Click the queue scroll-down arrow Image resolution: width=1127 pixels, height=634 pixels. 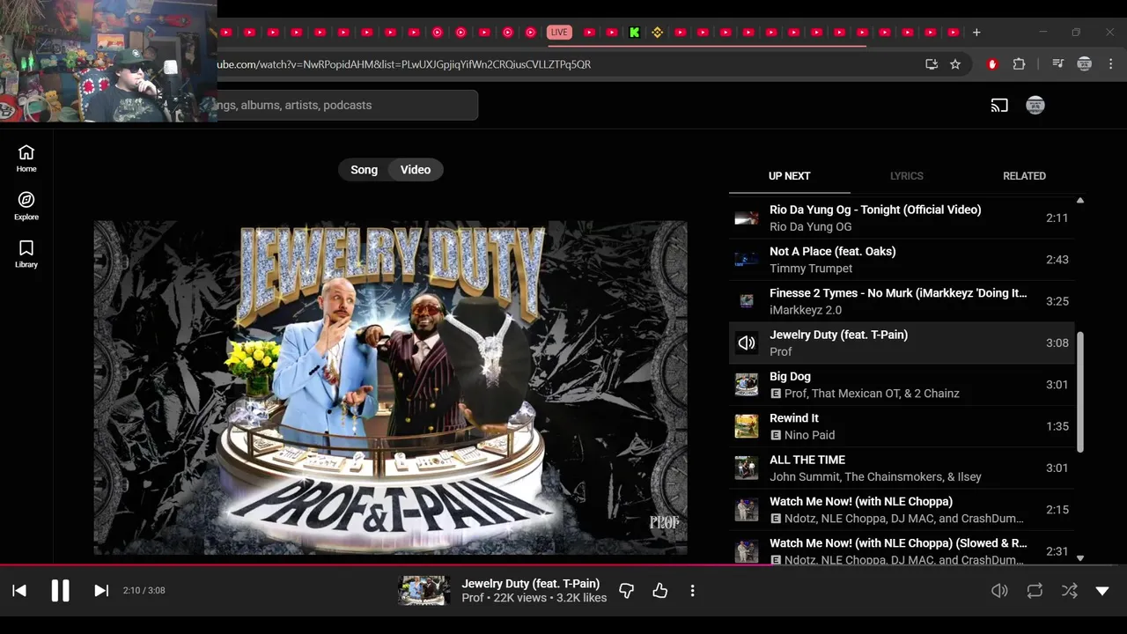(1080, 557)
